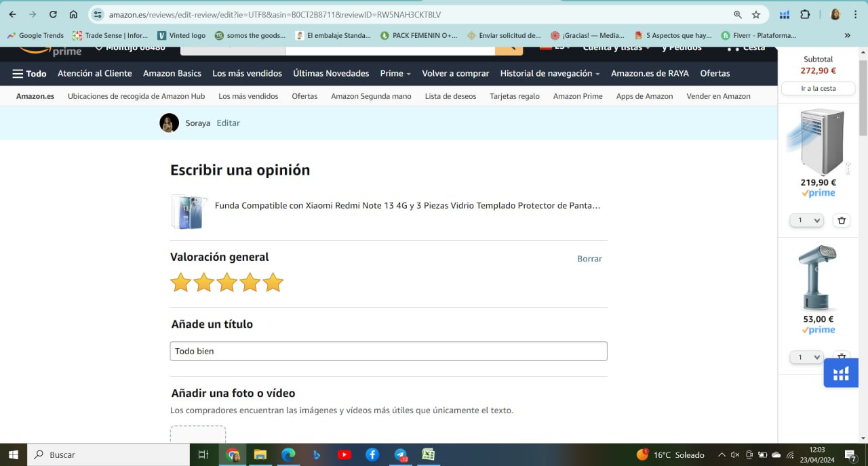
Task: Bookmark page using the star icon
Action: tap(756, 14)
